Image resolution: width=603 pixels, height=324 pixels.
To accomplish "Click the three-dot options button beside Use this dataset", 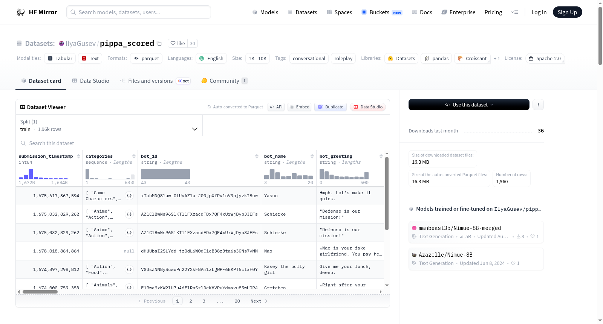I will [x=538, y=105].
